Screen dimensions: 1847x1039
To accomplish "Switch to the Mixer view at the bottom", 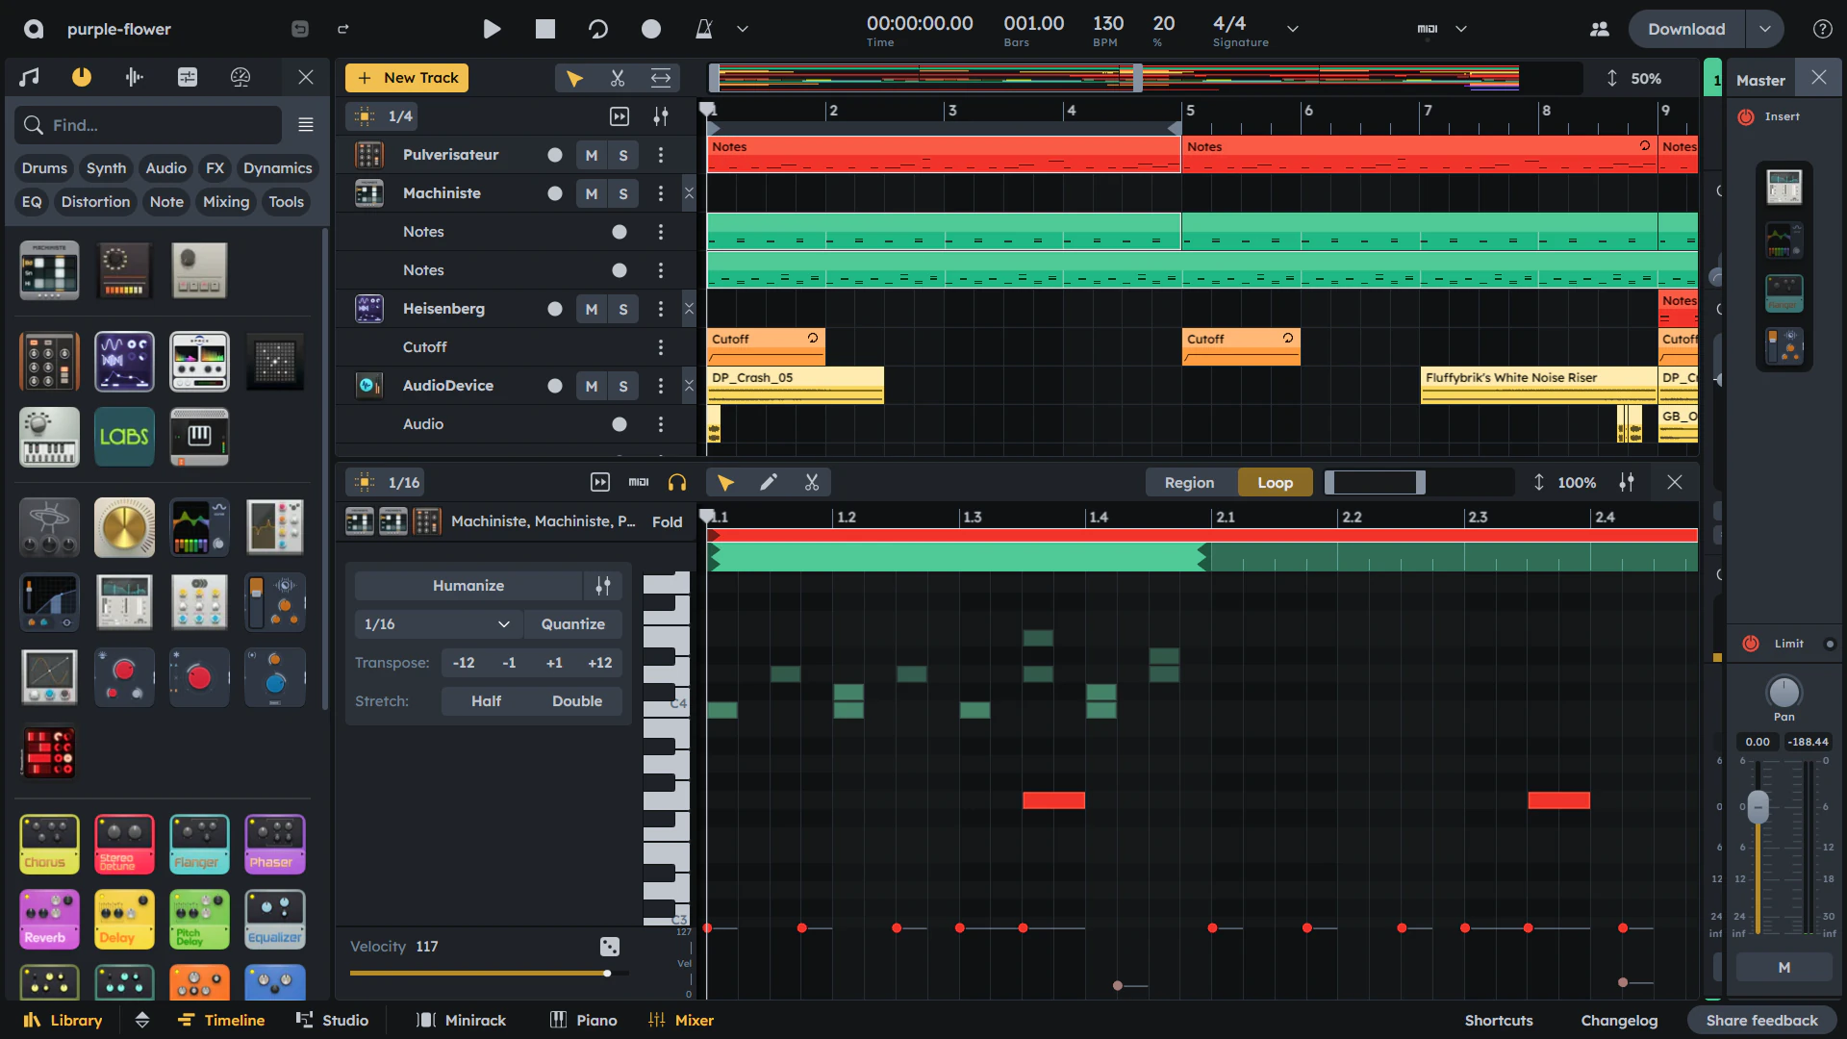I will [681, 1020].
